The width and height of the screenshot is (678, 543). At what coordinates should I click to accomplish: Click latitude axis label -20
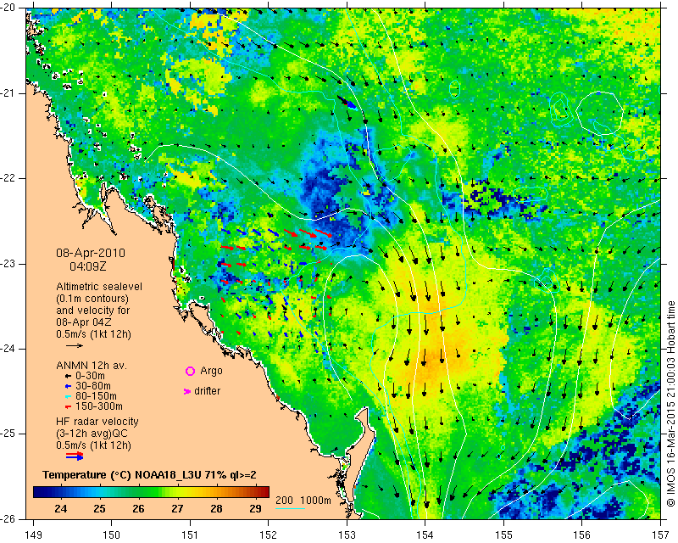coord(8,8)
